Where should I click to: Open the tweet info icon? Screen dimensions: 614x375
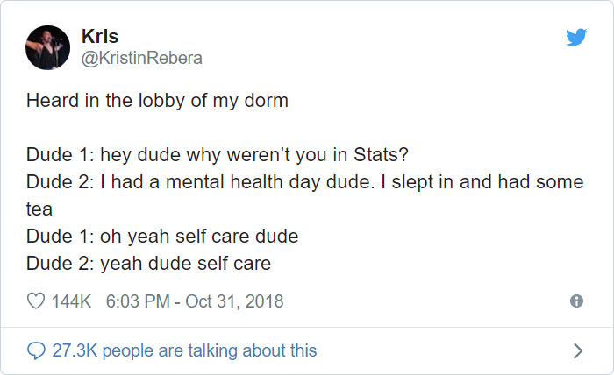tap(576, 301)
